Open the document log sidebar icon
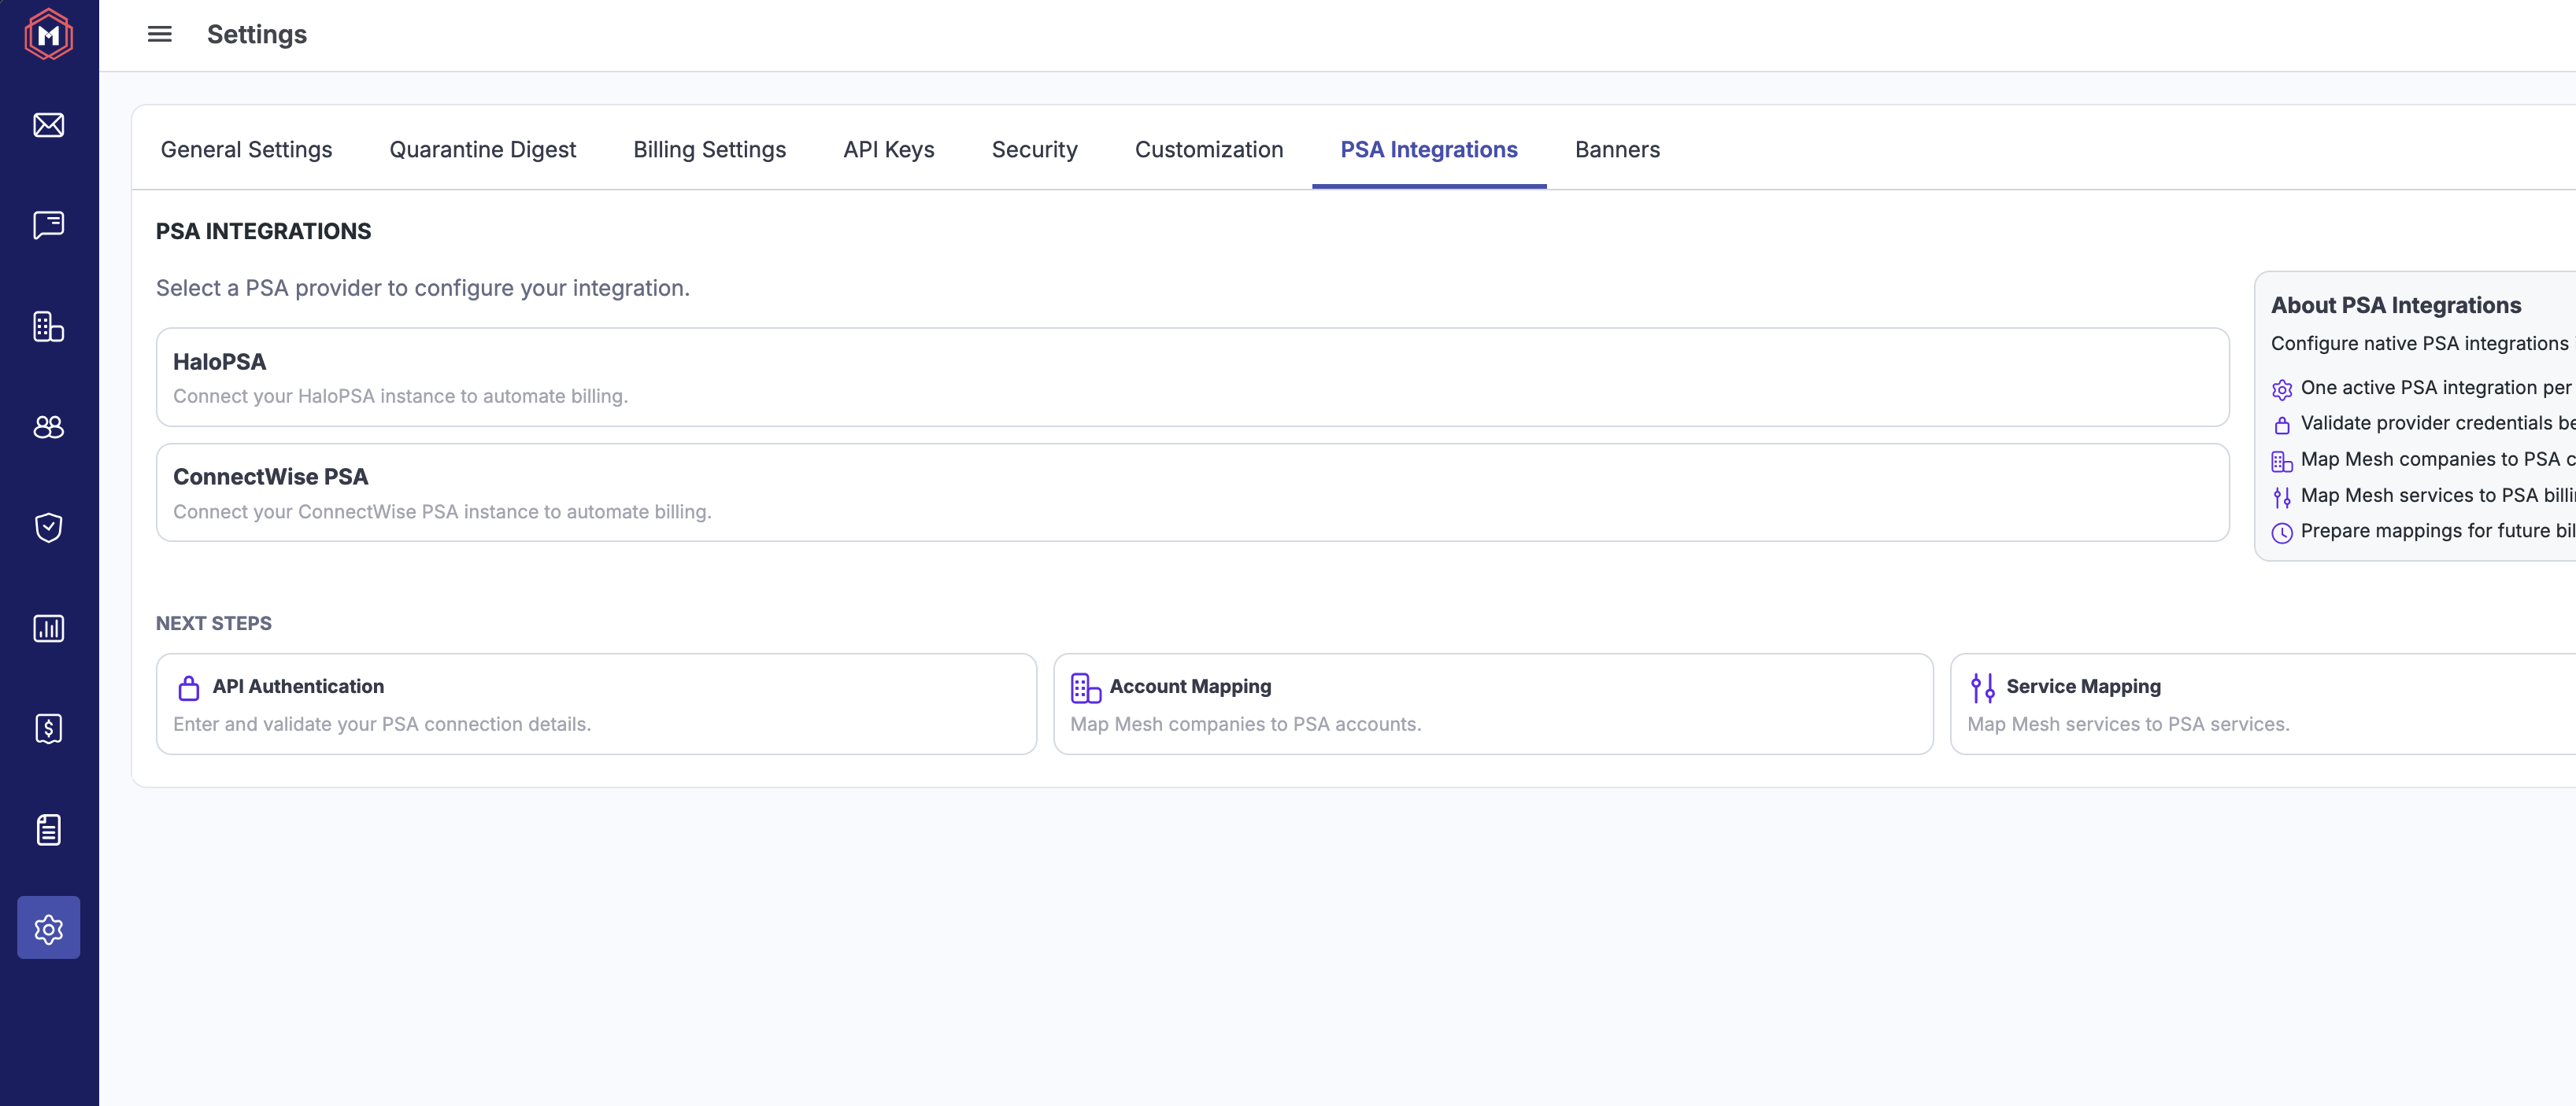Image resolution: width=2576 pixels, height=1106 pixels. click(49, 829)
